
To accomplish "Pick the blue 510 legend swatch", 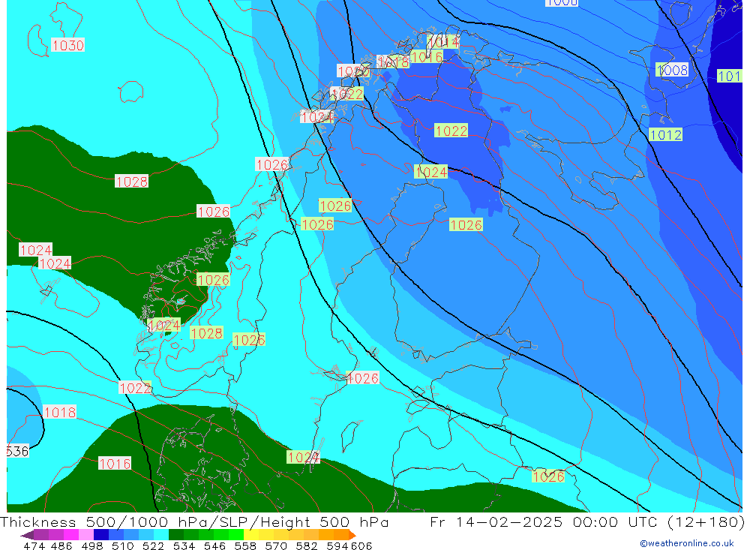I will (x=116, y=535).
